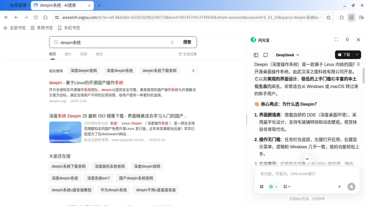Click the 问元宝 panel scrollbar
This screenshot has width=367, height=206.
tap(364, 76)
